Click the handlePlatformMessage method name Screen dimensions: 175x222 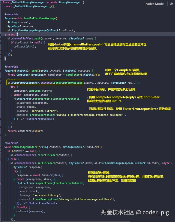[x=40, y=18]
